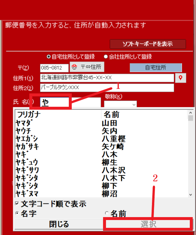Toggle 文字コード順で表示 checkbox
This screenshot has height=235, width=196.
[51, 204]
